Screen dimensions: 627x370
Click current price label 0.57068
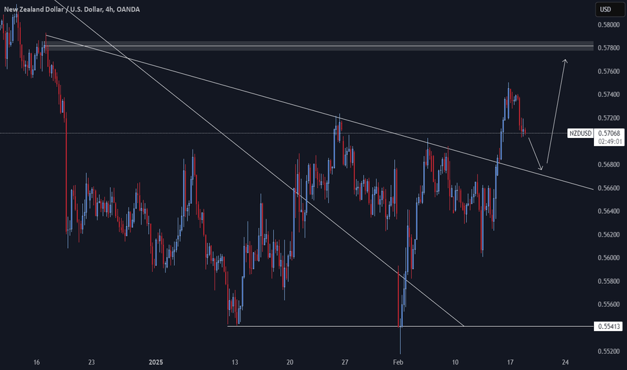tap(609, 133)
